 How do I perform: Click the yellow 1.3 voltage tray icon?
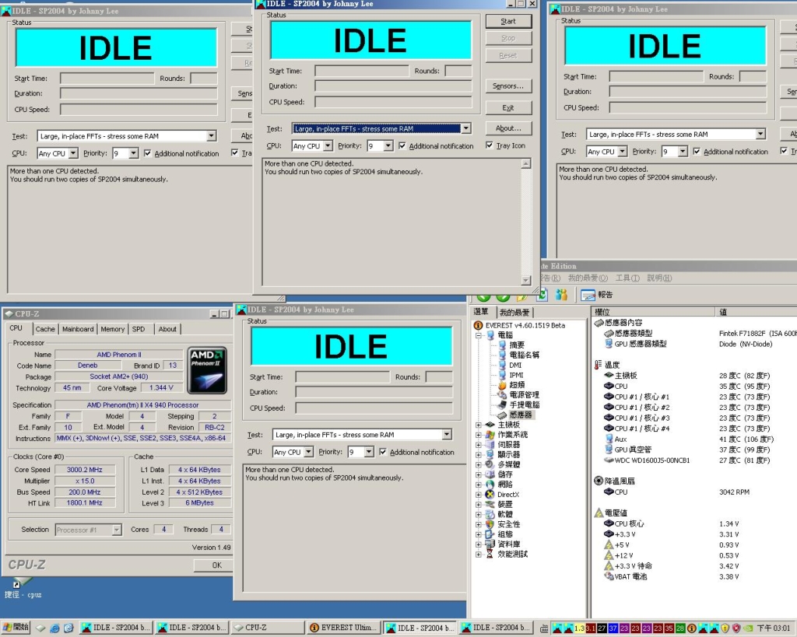tap(579, 628)
